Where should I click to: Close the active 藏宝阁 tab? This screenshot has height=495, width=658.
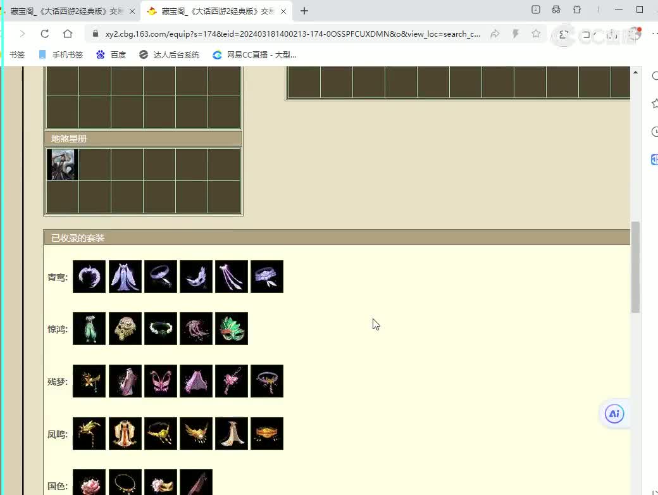tap(283, 11)
